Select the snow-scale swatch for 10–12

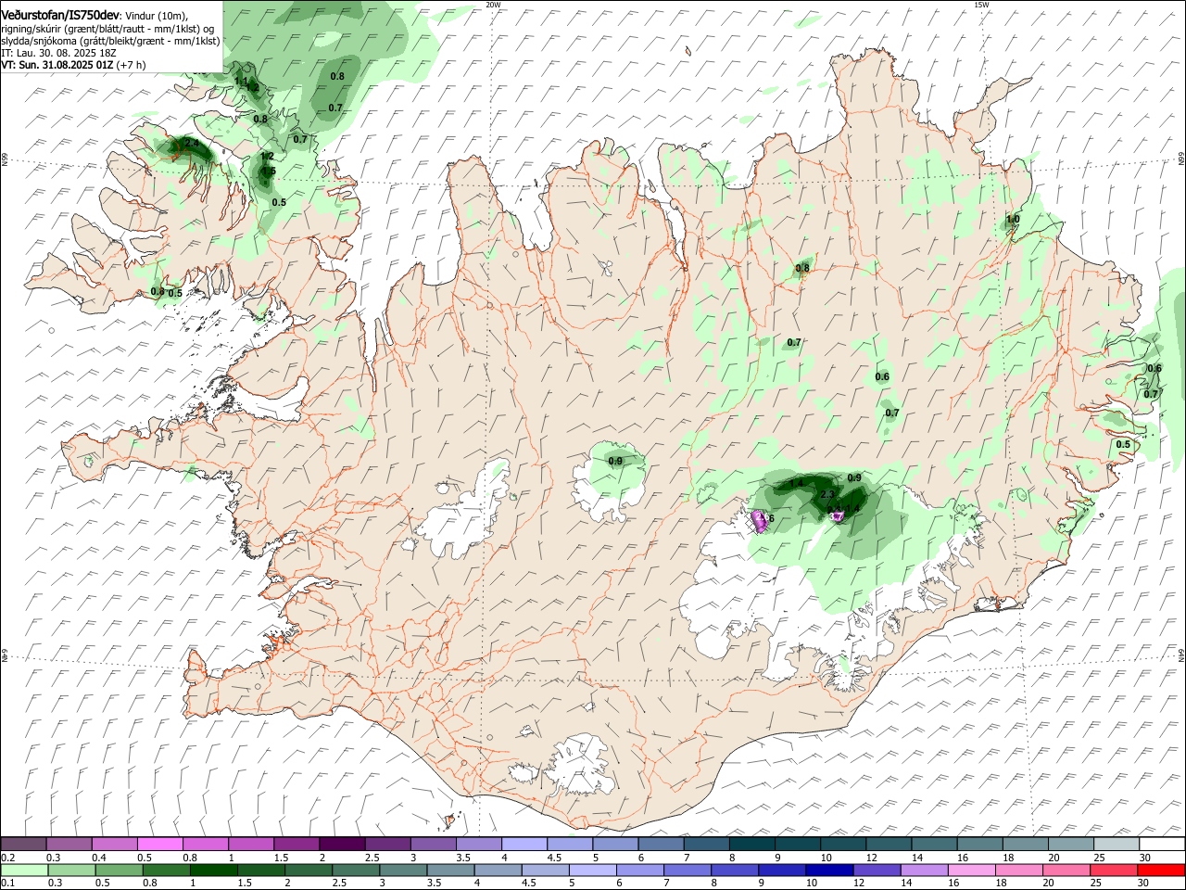(843, 844)
